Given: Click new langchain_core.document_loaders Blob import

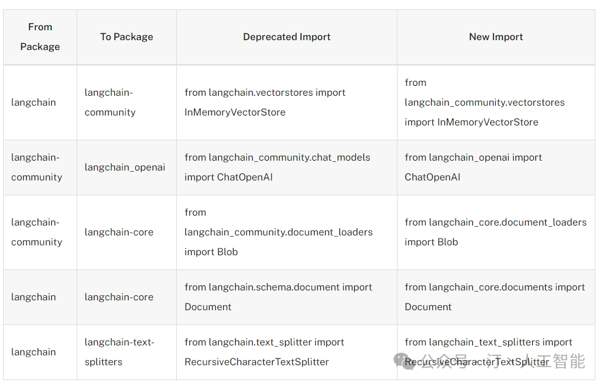Looking at the screenshot, I should pyautogui.click(x=495, y=232).
